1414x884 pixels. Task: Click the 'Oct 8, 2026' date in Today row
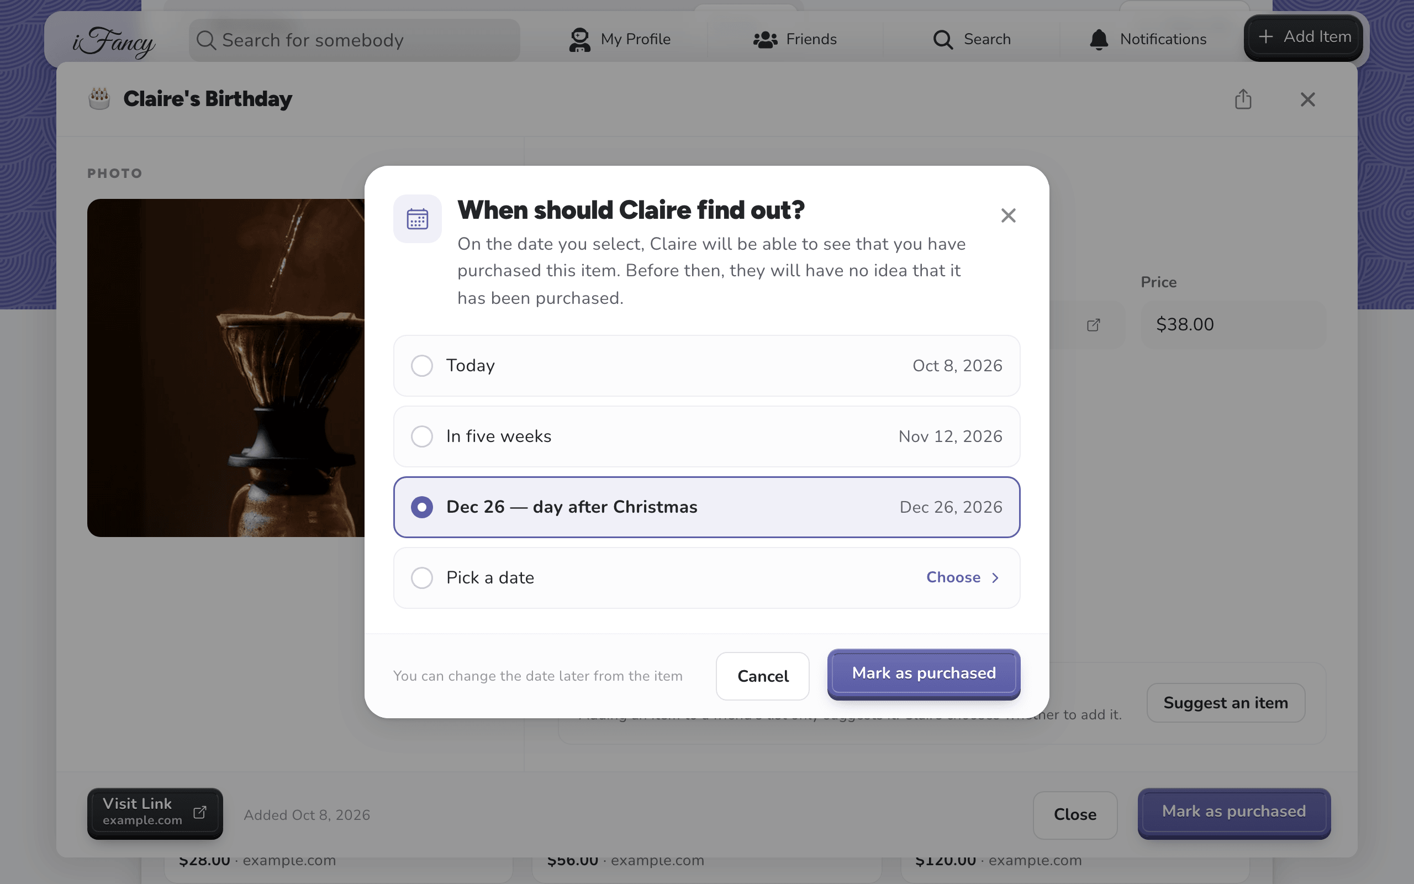click(957, 366)
